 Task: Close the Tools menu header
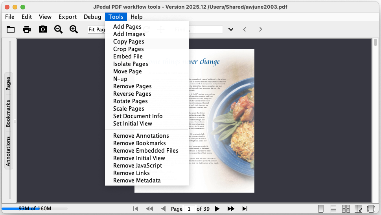(116, 17)
